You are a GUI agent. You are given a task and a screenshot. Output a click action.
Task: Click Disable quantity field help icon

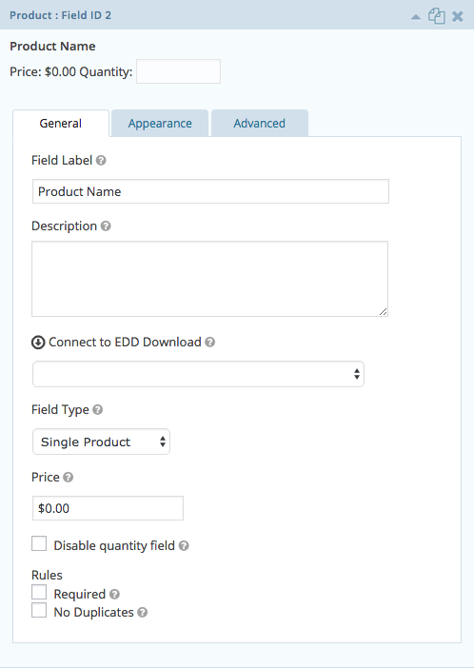pos(184,546)
